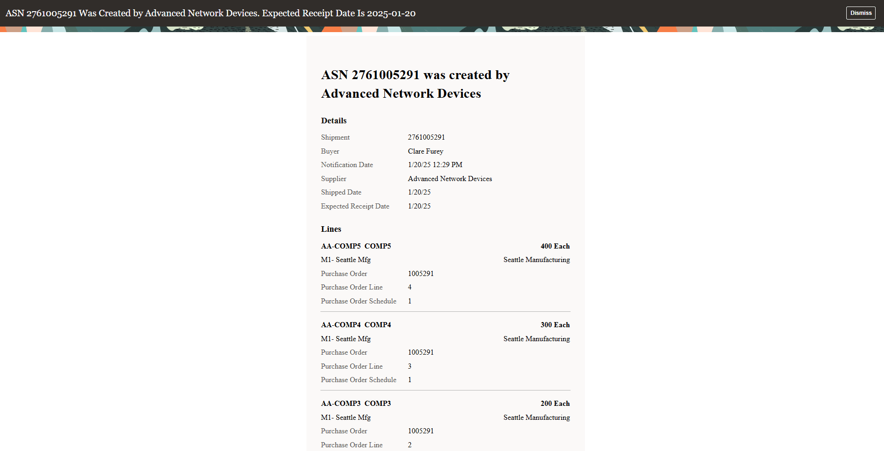The image size is (884, 451).
Task: Select M1- Seattle Mfg under AA-COMP5
Action: [345, 260]
